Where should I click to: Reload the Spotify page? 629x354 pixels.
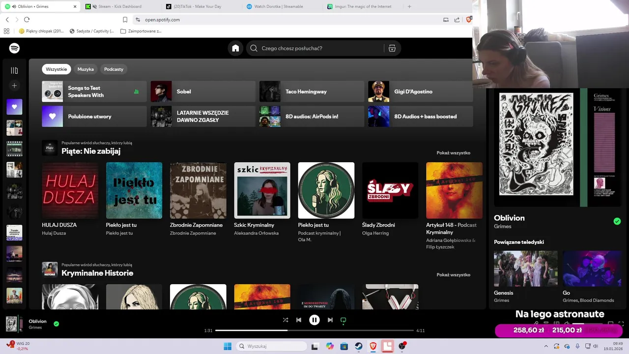27,20
